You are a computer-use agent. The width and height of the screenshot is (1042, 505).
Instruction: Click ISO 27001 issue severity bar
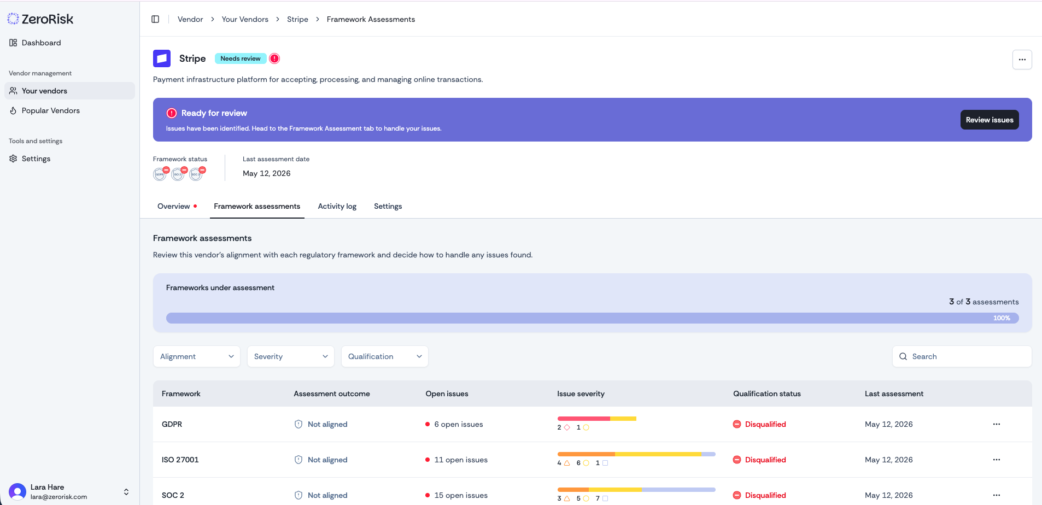636,454
